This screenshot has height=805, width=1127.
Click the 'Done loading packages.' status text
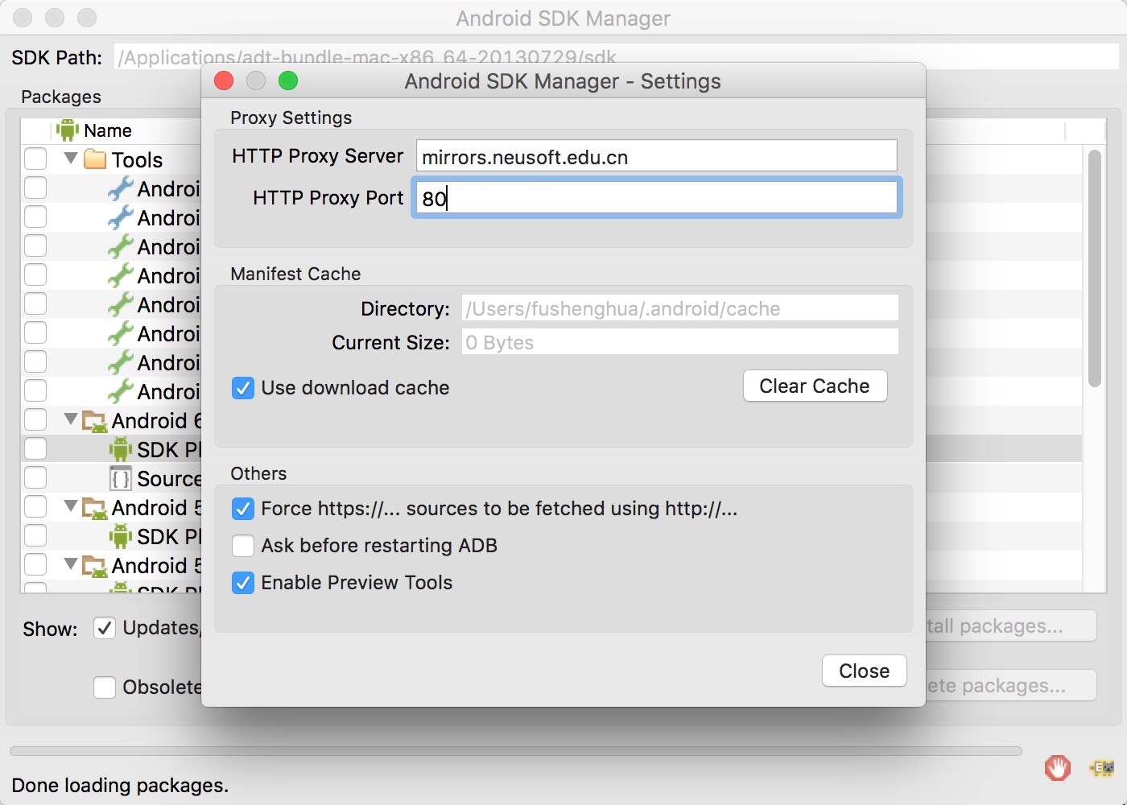point(120,786)
